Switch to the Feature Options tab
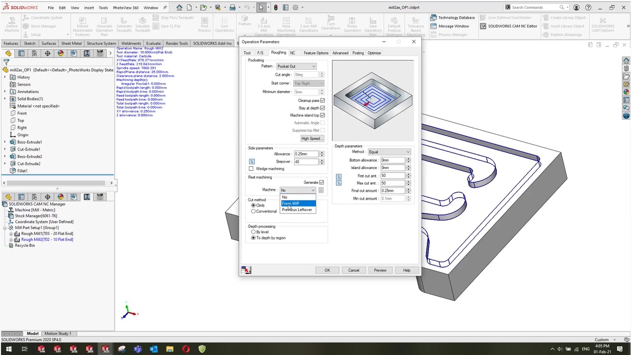Image resolution: width=631 pixels, height=355 pixels. [316, 53]
